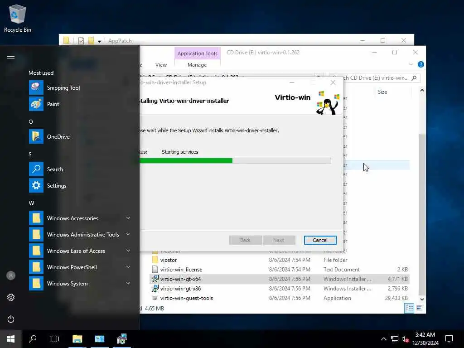Click muted volume icon in tray
Screen dimensions: 464x348
(x=405, y=339)
